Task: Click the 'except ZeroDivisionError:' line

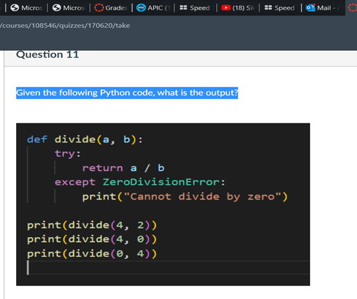Action: pyautogui.click(x=140, y=182)
